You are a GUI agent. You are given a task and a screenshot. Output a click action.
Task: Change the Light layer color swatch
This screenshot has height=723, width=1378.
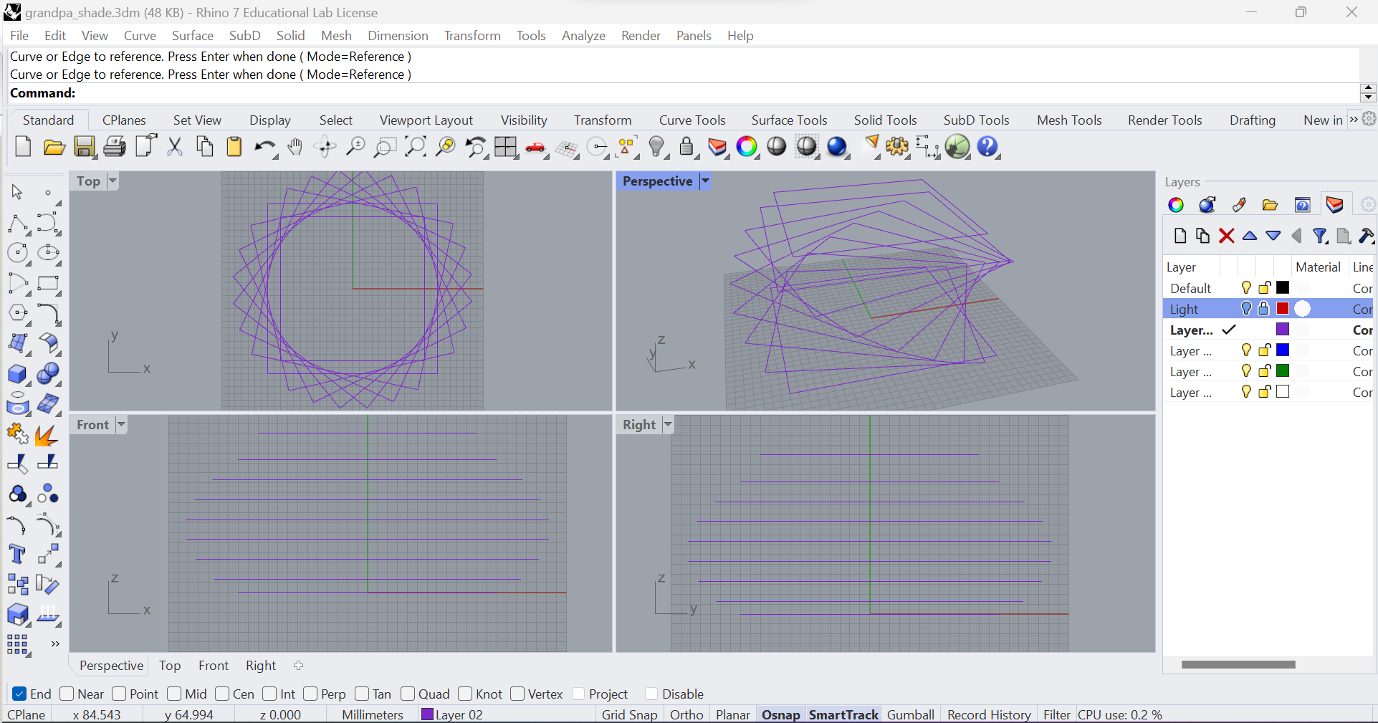pyautogui.click(x=1282, y=309)
